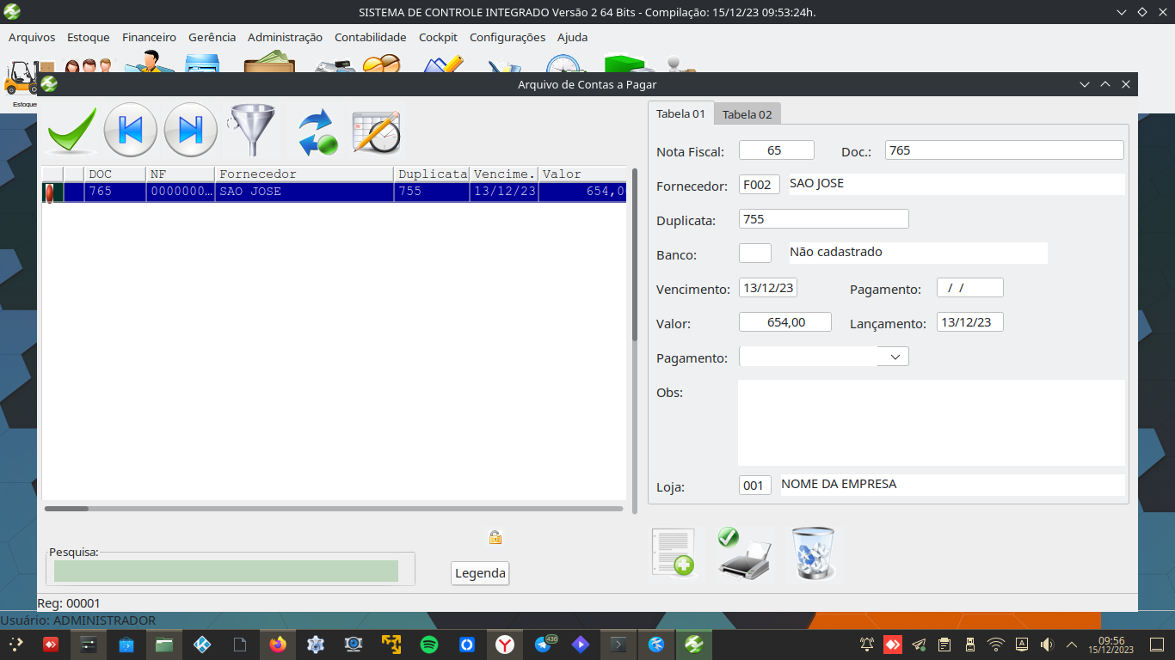
Task: Open Kodi from the taskbar
Action: pyautogui.click(x=202, y=644)
